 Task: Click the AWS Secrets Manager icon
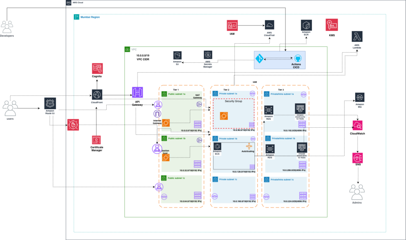208,55
